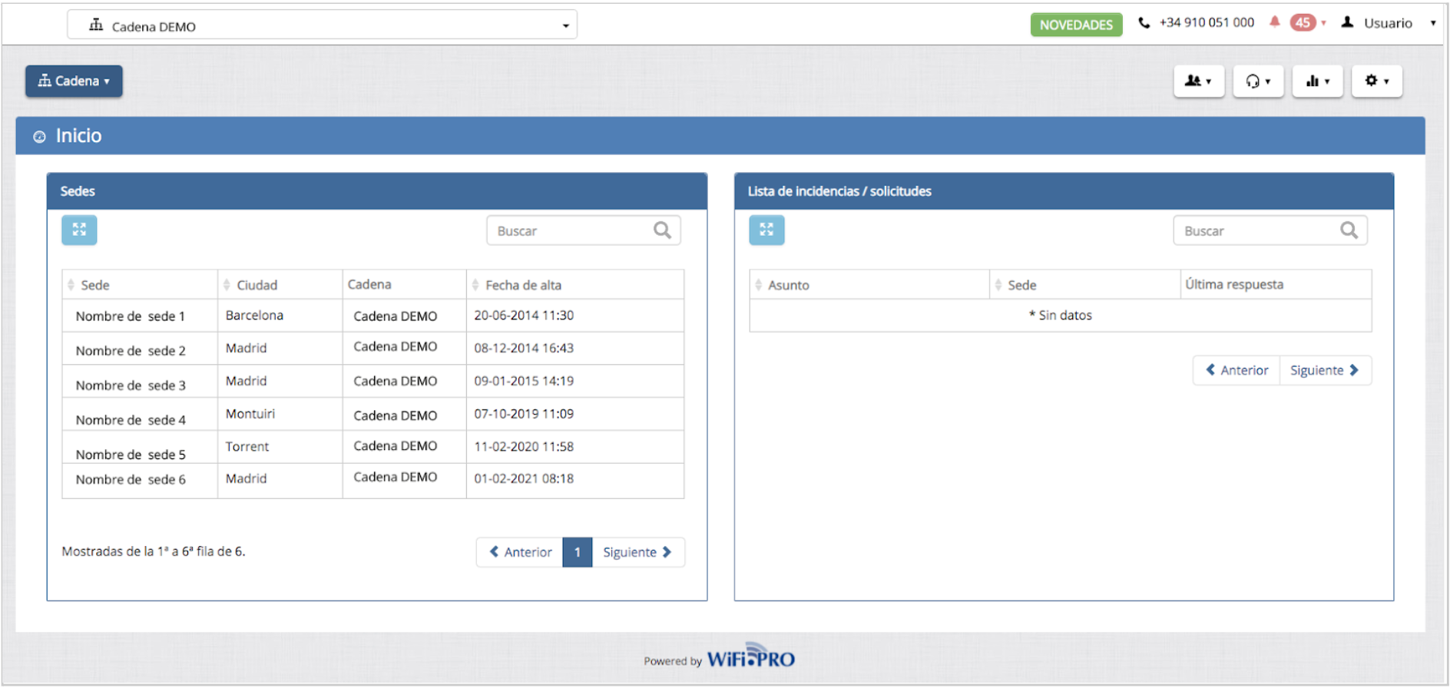Sort incidencias by Asunto column
1450x688 pixels.
pyautogui.click(x=788, y=285)
